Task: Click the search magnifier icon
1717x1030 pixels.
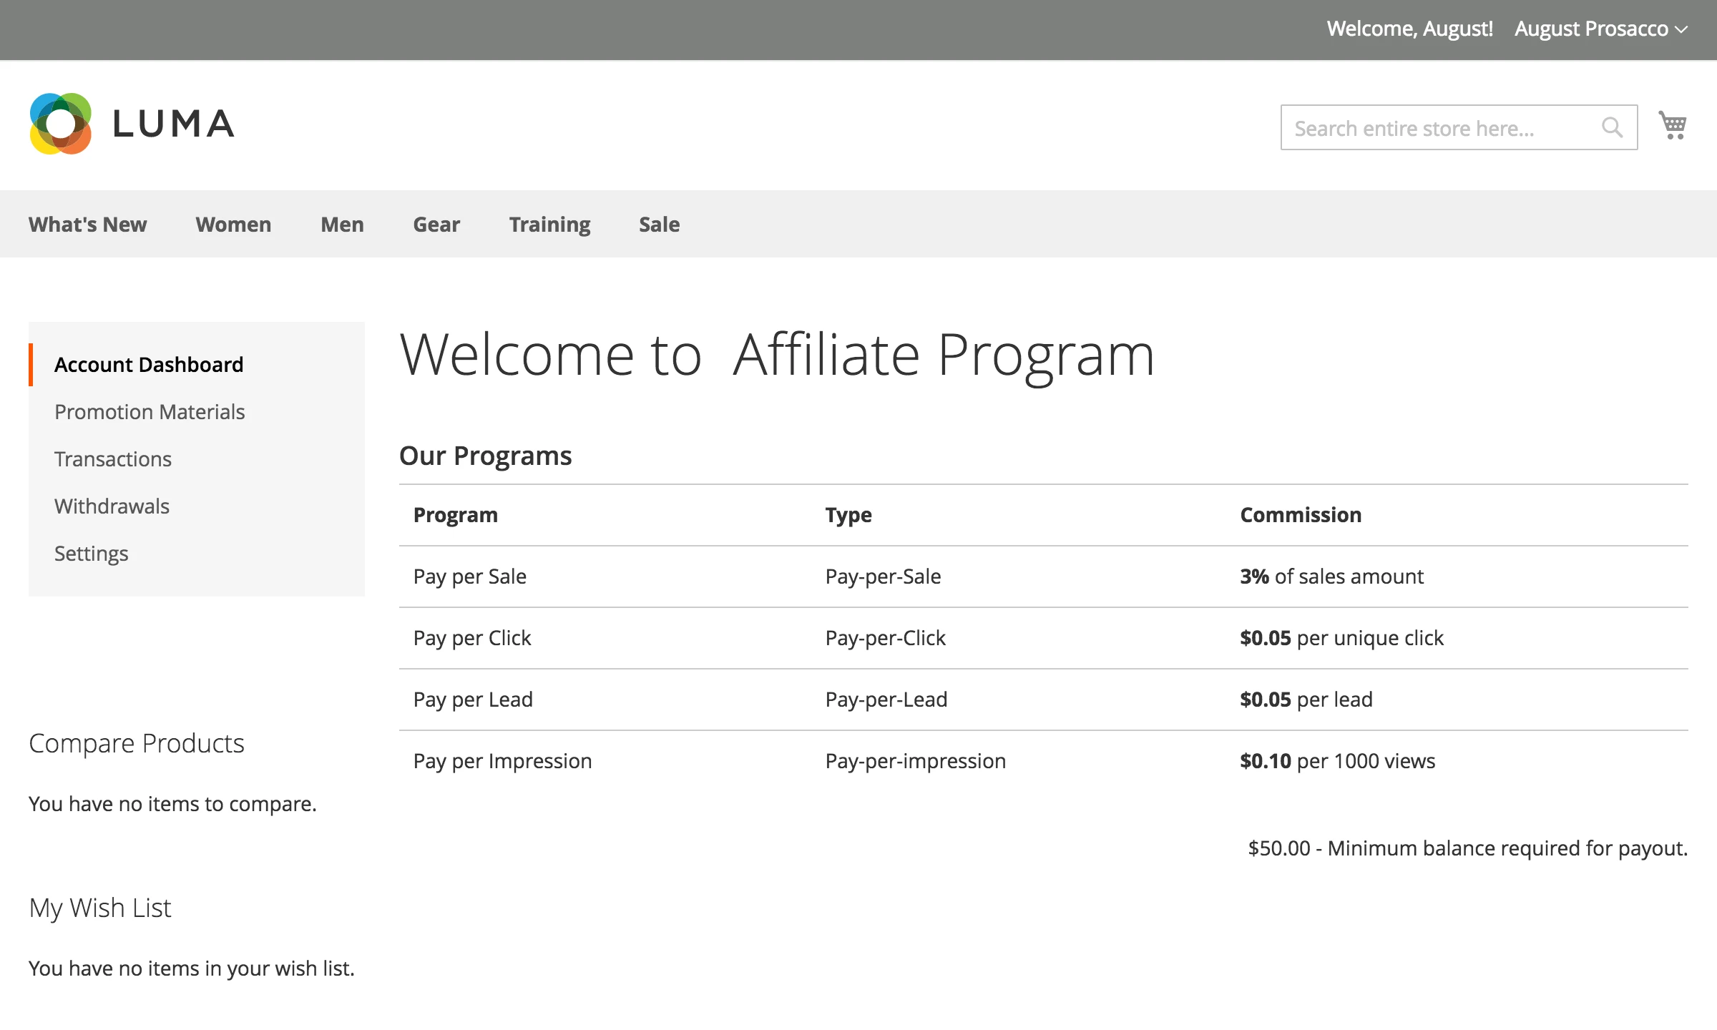Action: 1613,127
